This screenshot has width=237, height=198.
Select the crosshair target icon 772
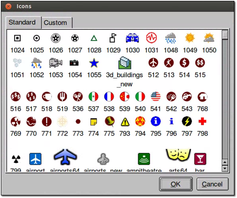click(x=62, y=122)
